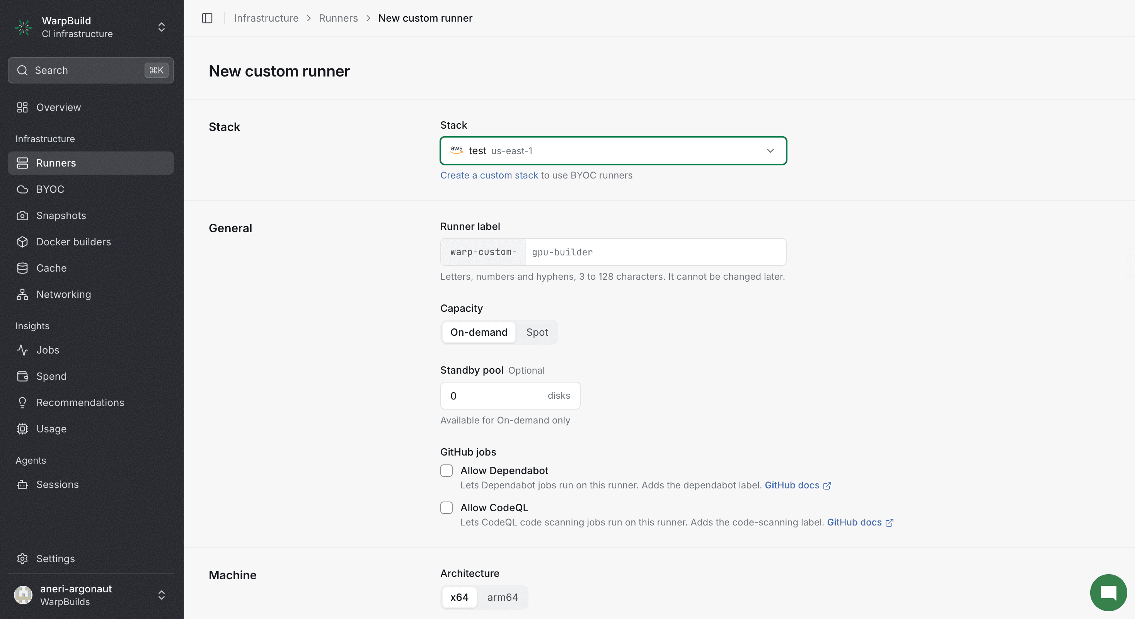
Task: Open GitHub docs link for Dependabot
Action: click(x=798, y=485)
